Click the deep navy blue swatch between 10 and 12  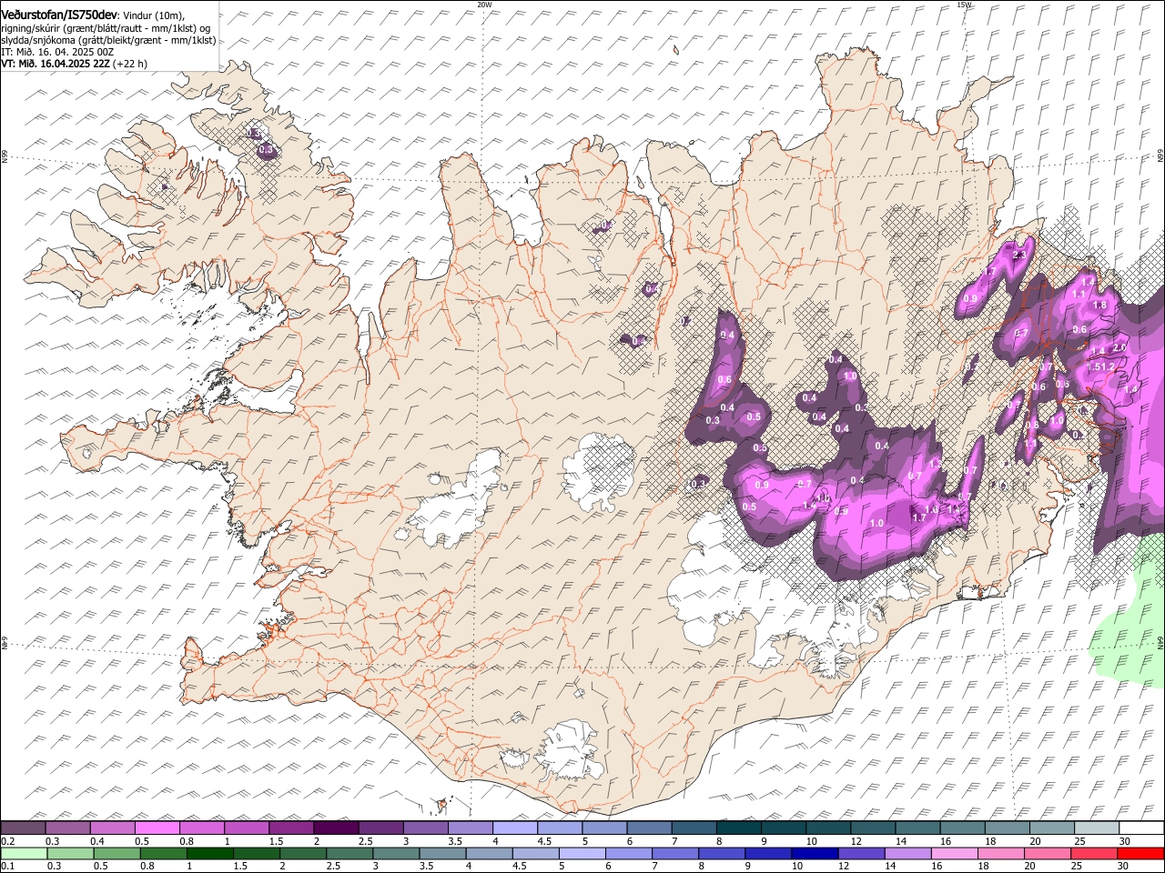pos(815,853)
